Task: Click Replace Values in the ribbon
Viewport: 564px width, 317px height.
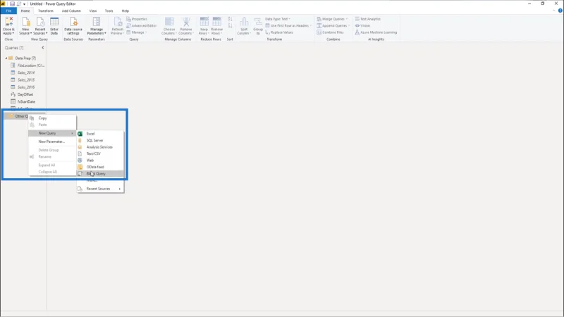Action: coord(279,32)
